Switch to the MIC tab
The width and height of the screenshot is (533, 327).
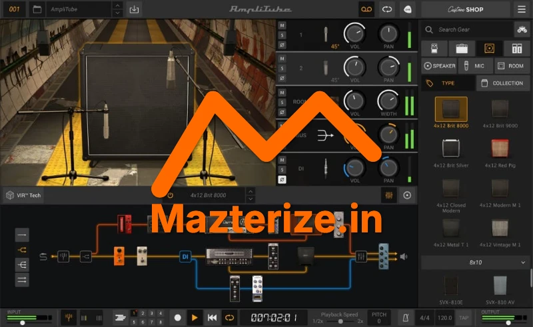(475, 66)
